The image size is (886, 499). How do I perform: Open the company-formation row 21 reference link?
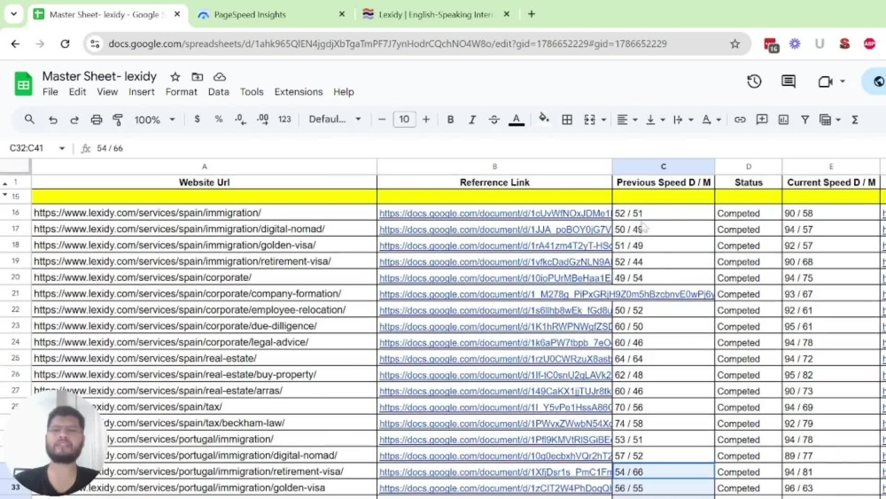547,294
